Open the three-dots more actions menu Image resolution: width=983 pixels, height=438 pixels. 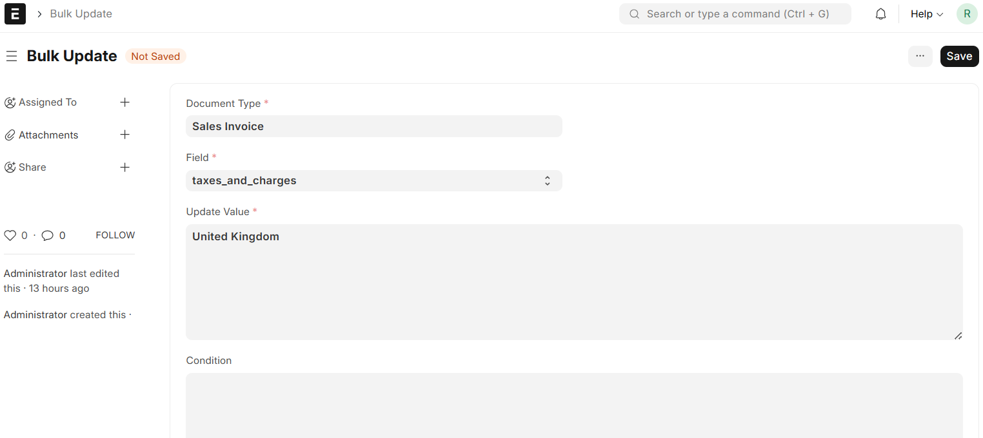click(920, 56)
